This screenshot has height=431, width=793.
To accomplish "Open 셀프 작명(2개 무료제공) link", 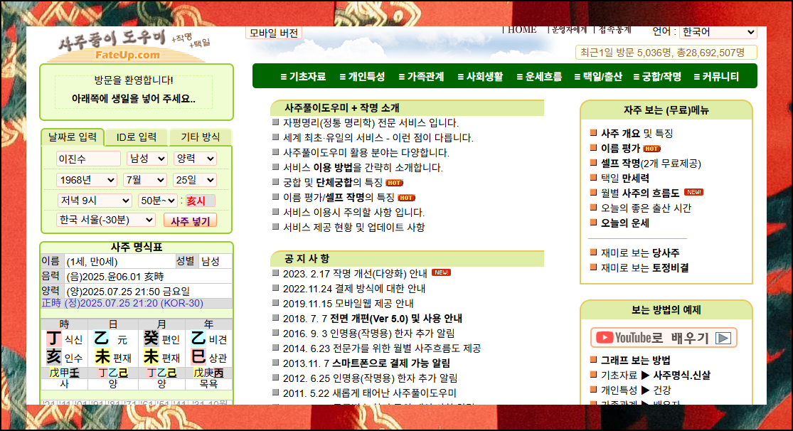I will pyautogui.click(x=651, y=164).
